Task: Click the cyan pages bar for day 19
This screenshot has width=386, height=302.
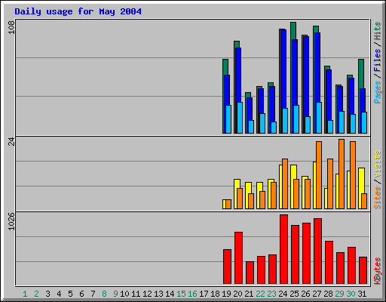Action: 228,119
